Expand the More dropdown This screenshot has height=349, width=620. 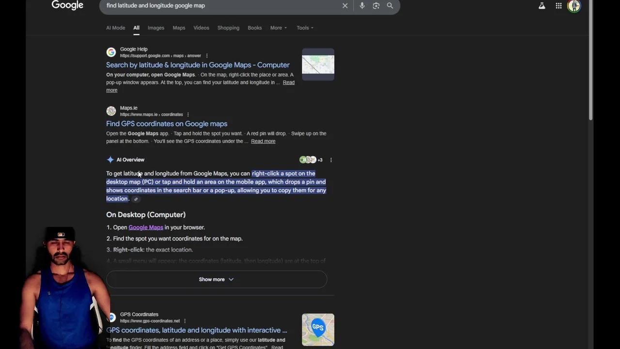[x=279, y=28]
